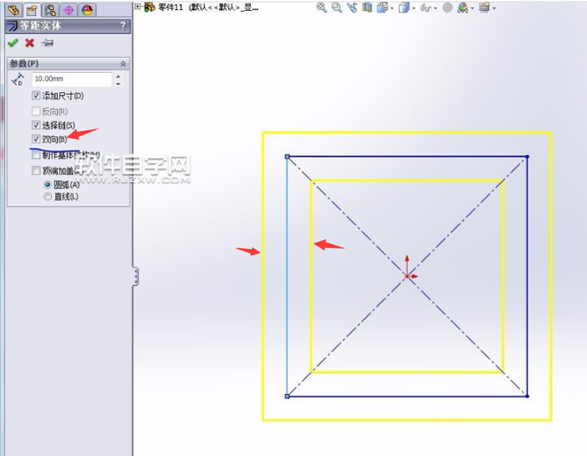Click the sketch origin at the center
Viewport: 587px width, 456px height.
(x=407, y=276)
